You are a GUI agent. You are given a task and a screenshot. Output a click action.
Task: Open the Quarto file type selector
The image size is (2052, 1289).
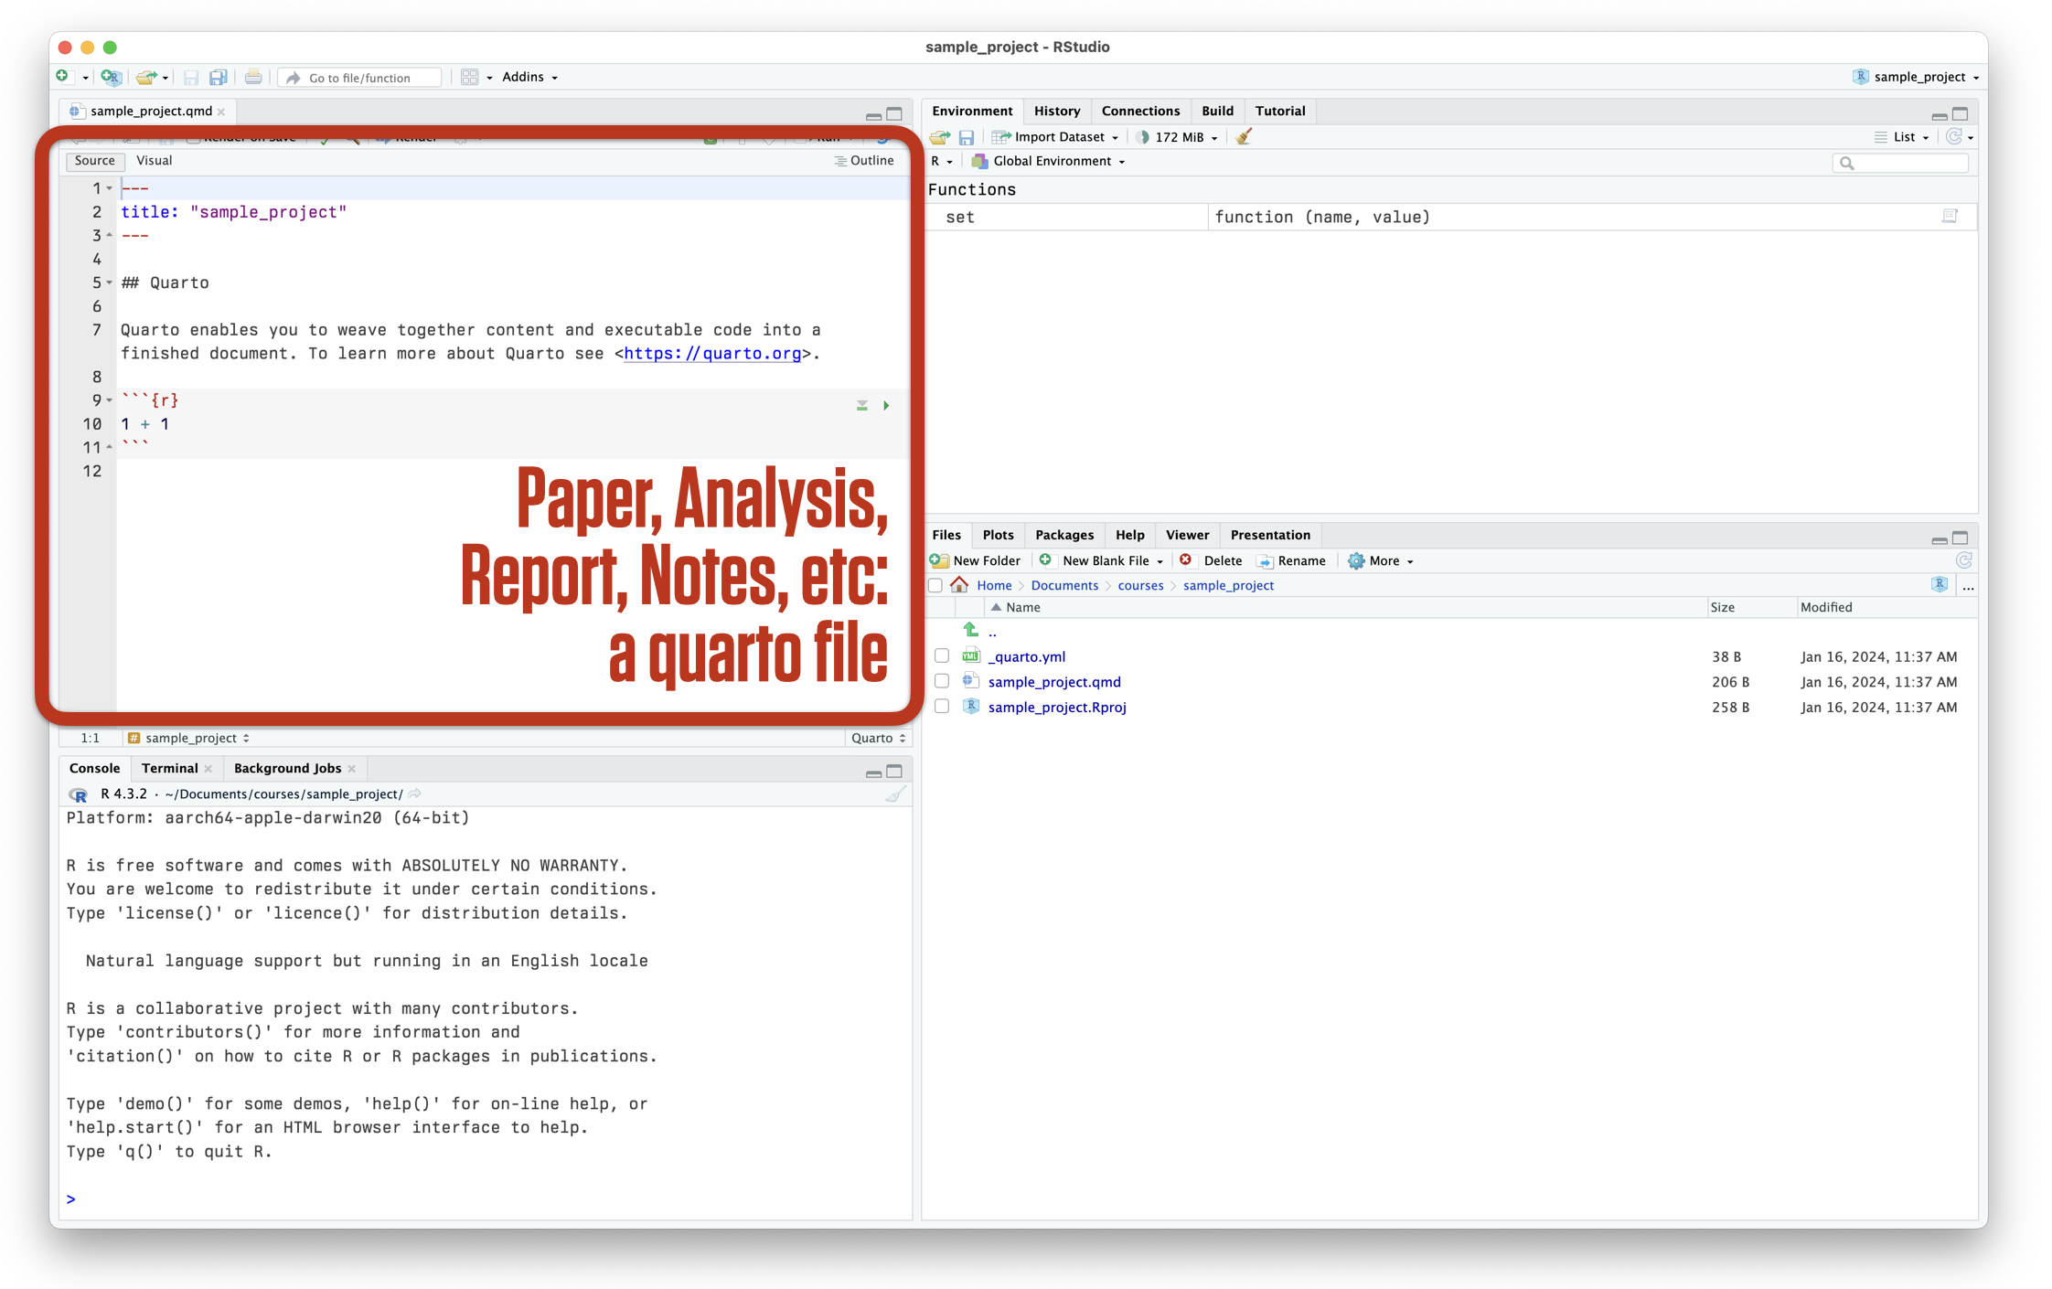(878, 738)
